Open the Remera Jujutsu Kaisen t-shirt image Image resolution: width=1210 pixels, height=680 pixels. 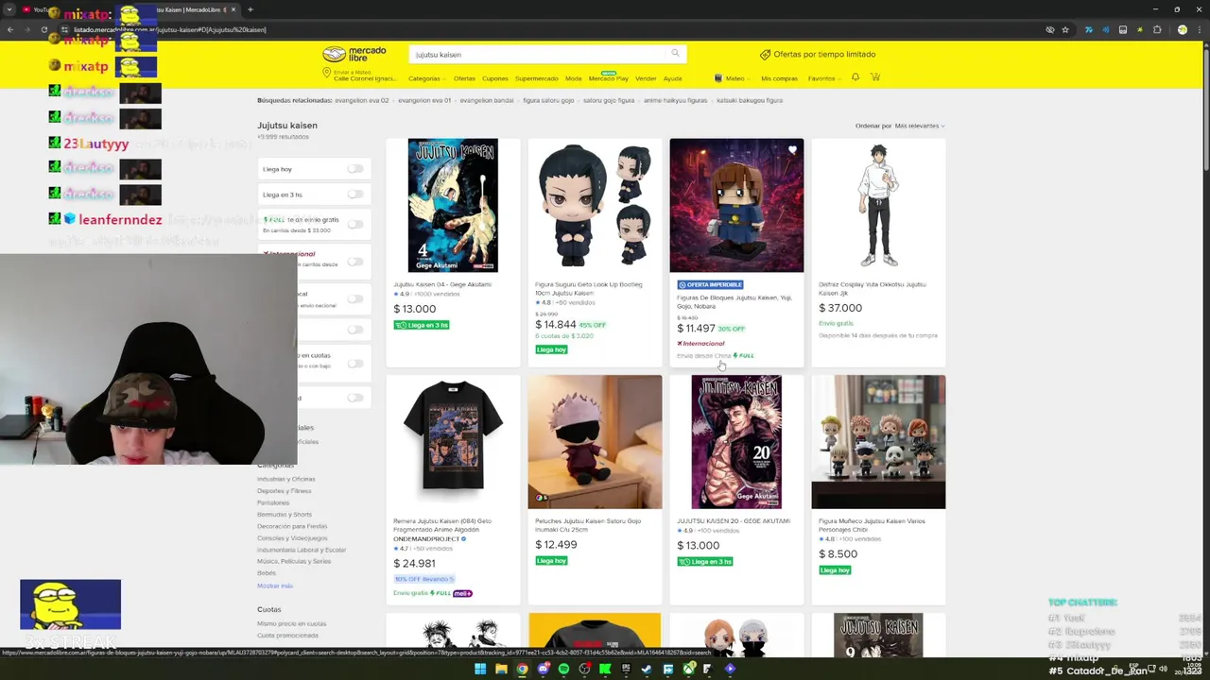pyautogui.click(x=453, y=442)
